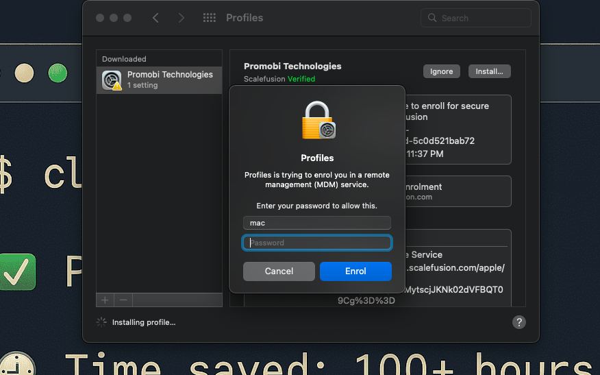Click the 9Cg%3D%3D URL text

pyautogui.click(x=366, y=301)
